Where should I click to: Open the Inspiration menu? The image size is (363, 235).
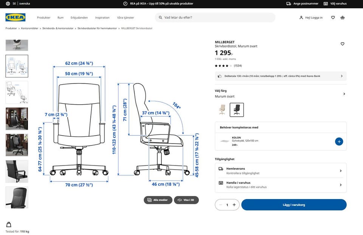coord(102,18)
